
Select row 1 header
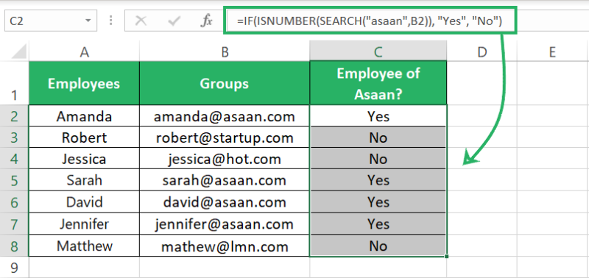point(14,83)
